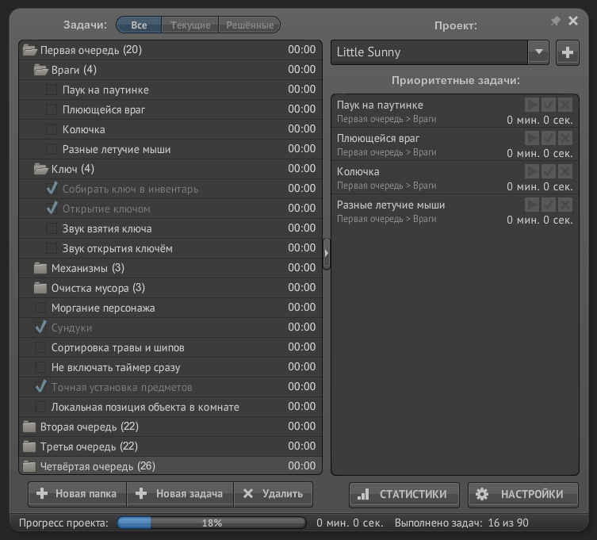Open СТАТИСТИКИ panel
The image size is (597, 540).
point(404,494)
